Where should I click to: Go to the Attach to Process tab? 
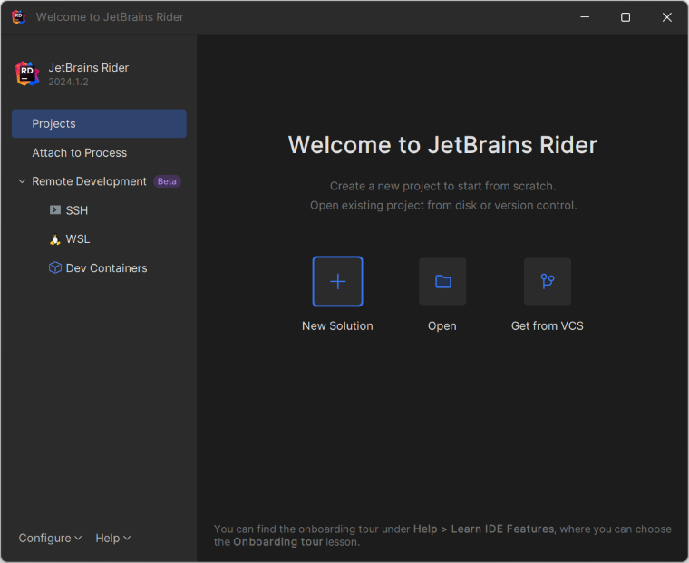(x=80, y=152)
